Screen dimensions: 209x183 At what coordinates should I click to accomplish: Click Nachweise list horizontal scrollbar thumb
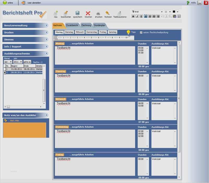click(8, 107)
